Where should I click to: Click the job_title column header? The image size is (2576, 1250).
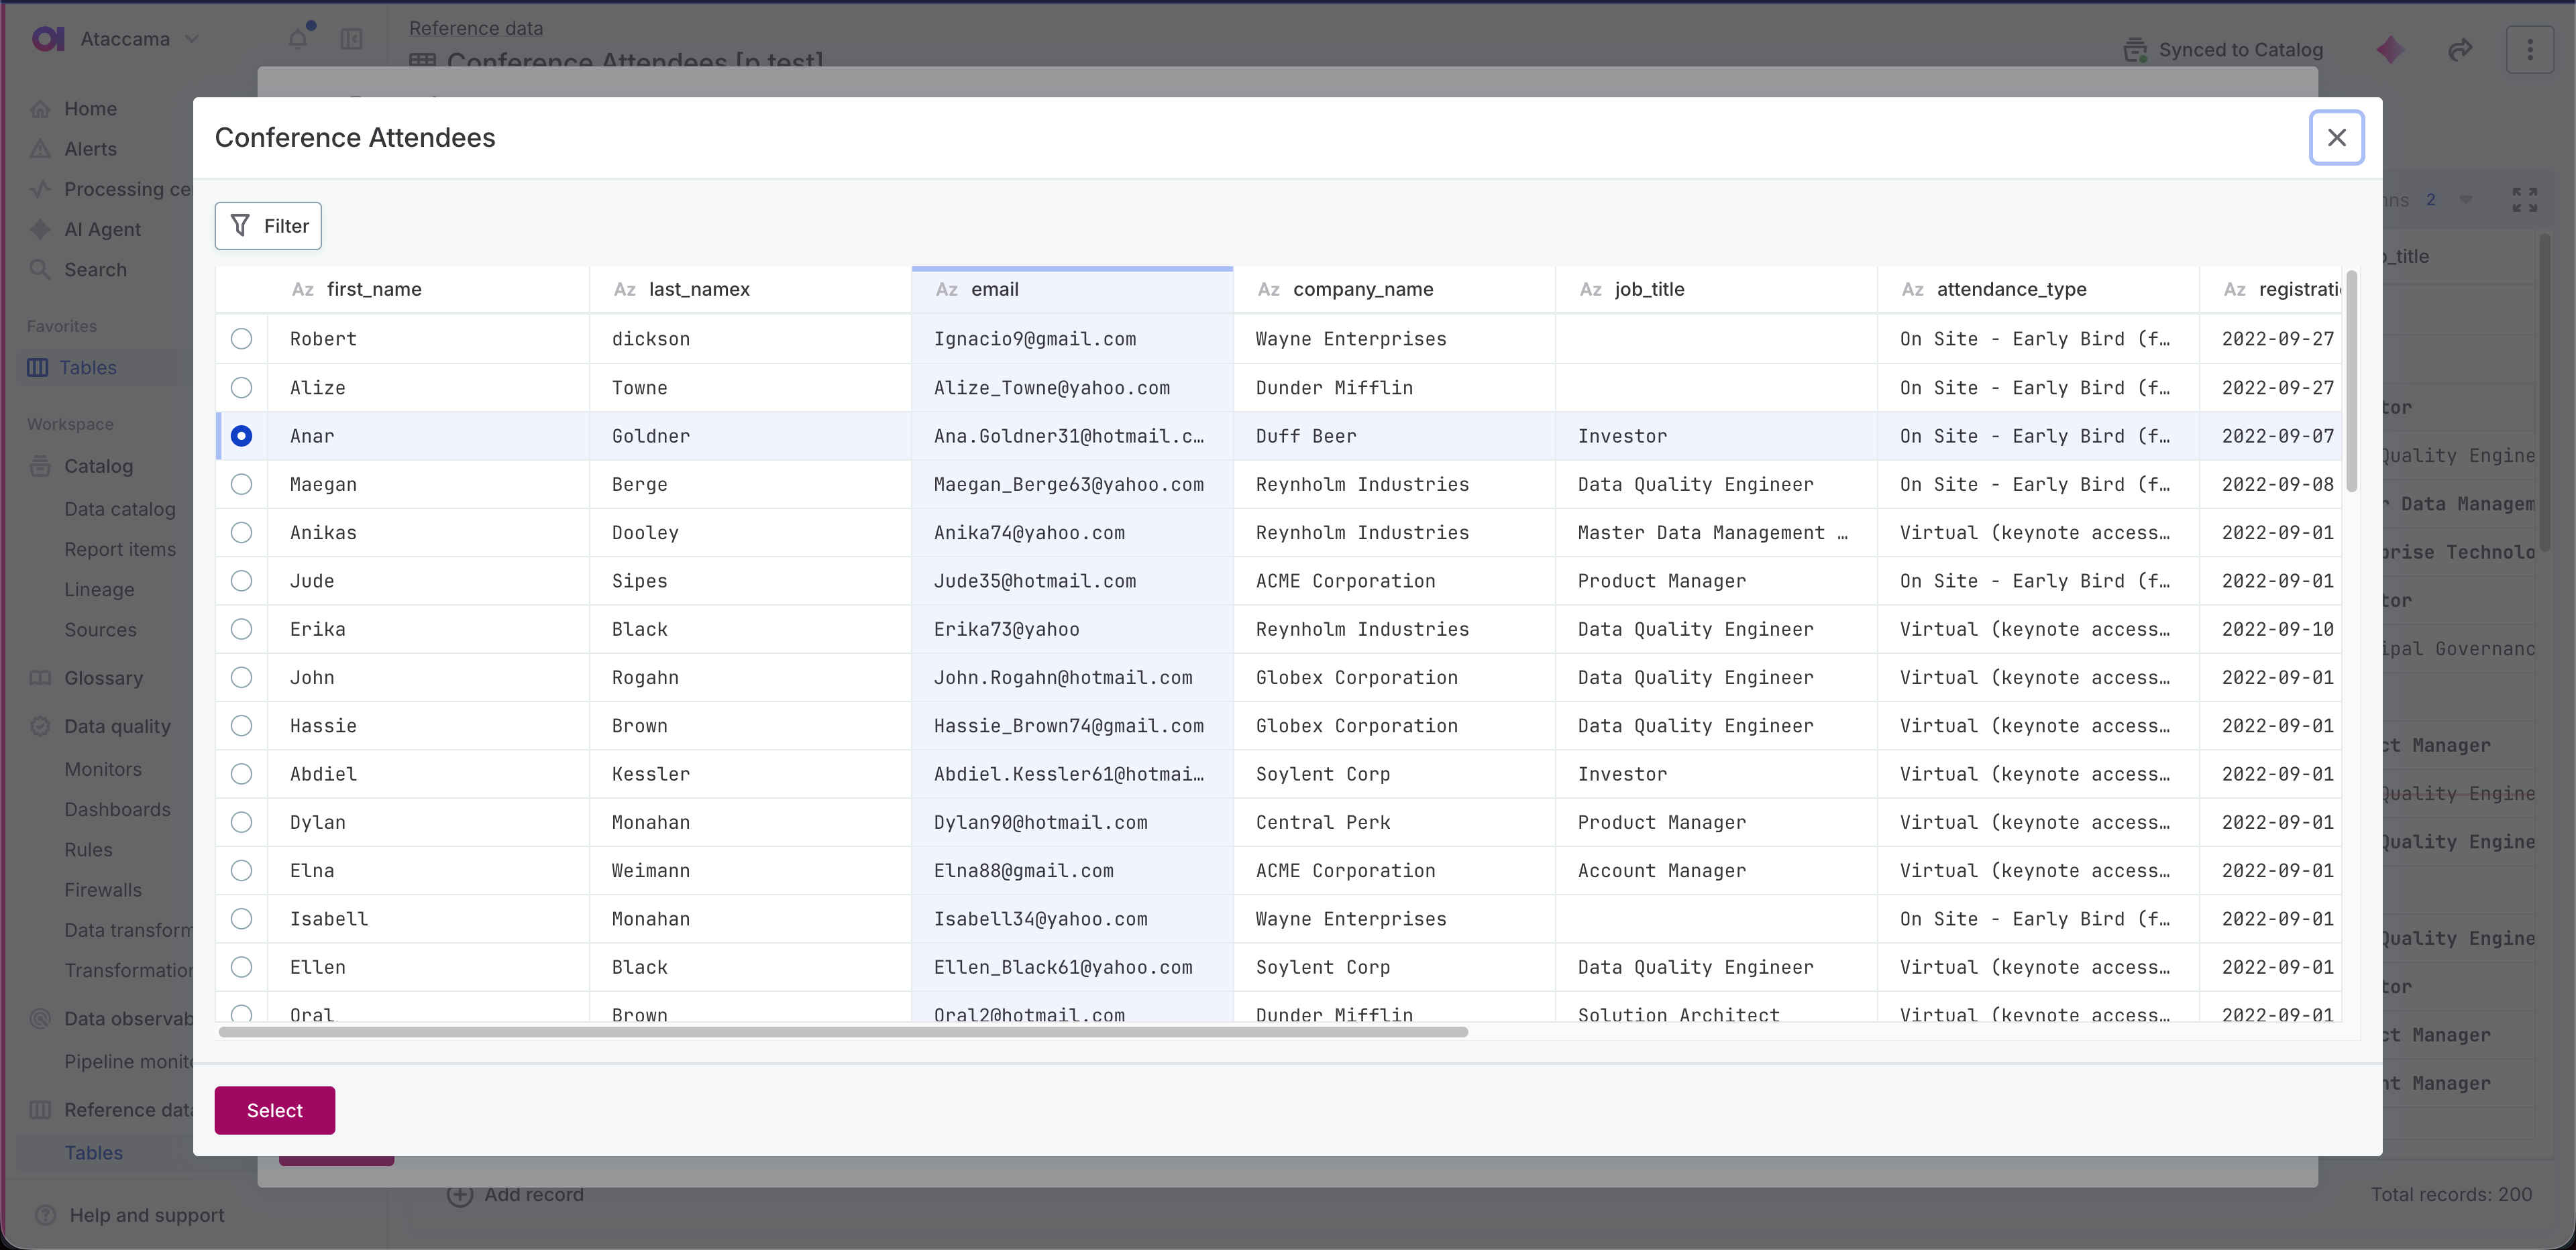[1716, 289]
